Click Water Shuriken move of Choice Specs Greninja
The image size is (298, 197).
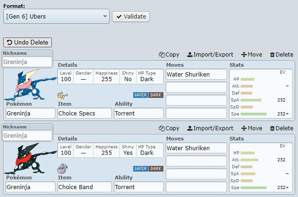[196, 75]
